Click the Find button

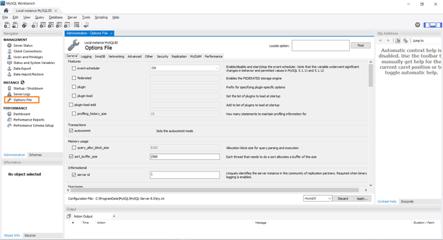pos(360,45)
